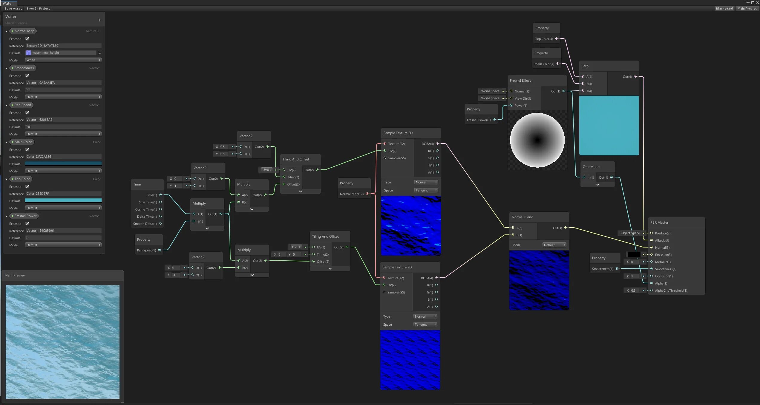760x405 pixels.
Task: Click the Time node Time(1) output port
Action: [160, 195]
